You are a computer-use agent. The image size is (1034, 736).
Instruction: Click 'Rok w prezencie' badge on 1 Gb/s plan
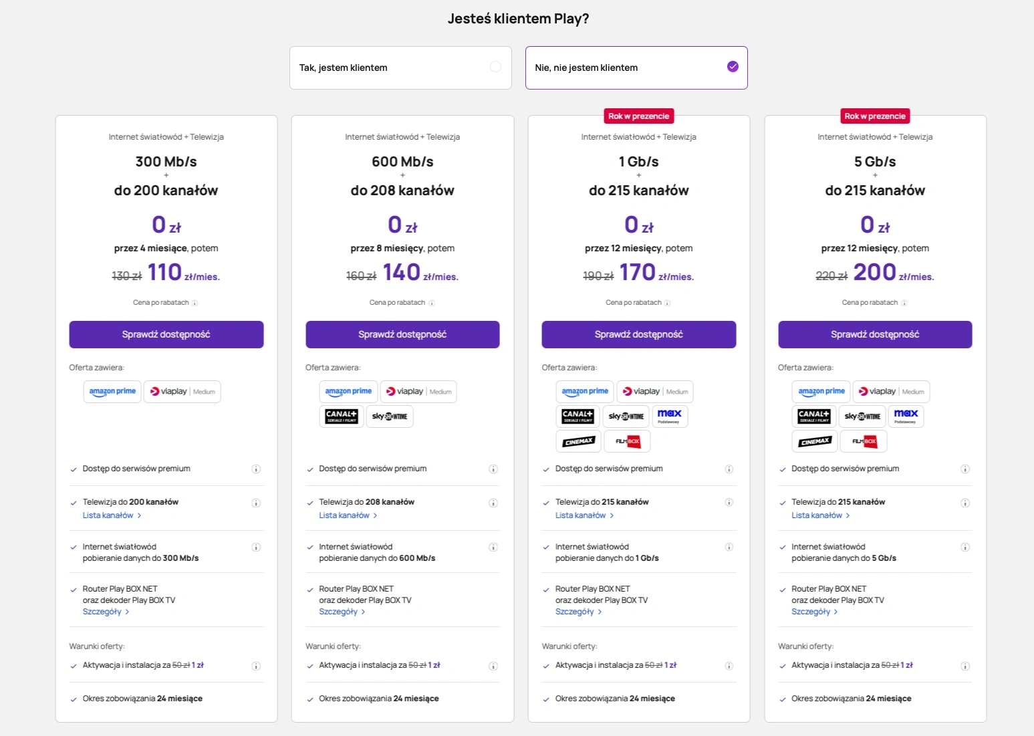click(x=638, y=116)
